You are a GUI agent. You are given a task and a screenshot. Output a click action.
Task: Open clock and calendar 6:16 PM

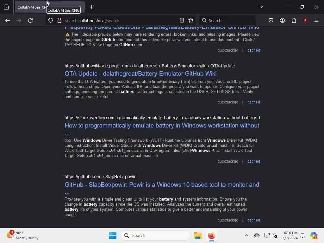tap(290, 235)
